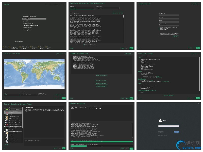Click GNOME Desktop Environment pattern icon
The height and width of the screenshot is (152, 203).
(7, 128)
